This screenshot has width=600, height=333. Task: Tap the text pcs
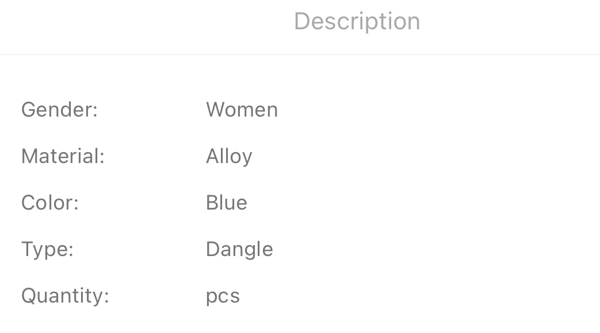[223, 297]
